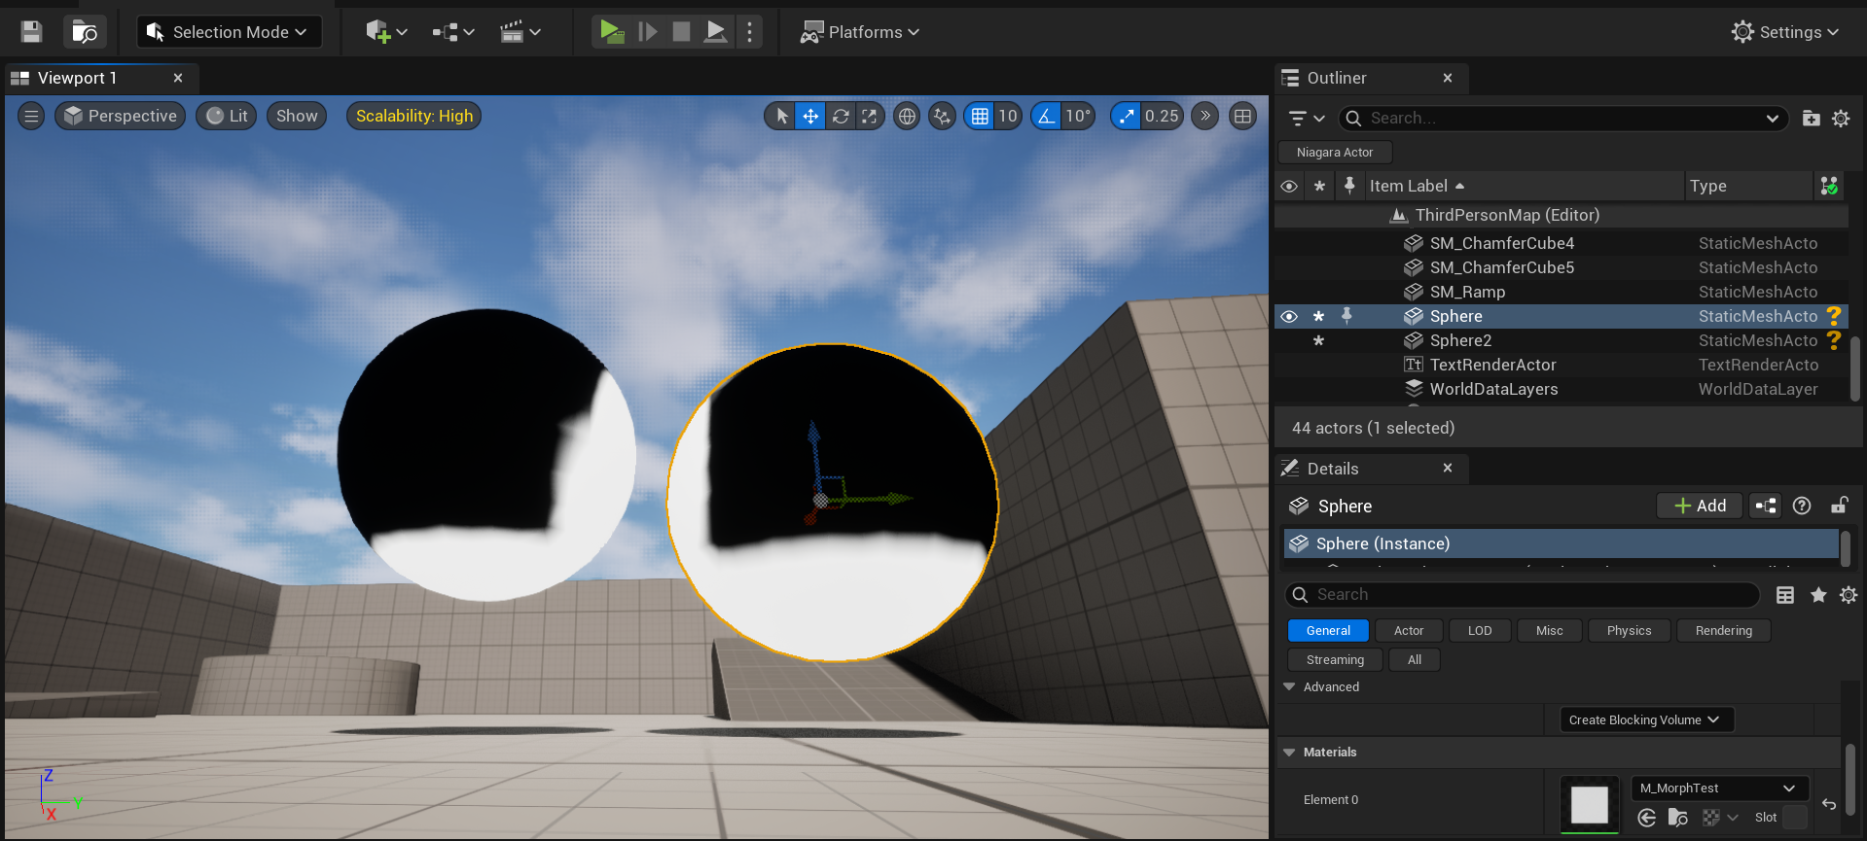Viewport: 1867px width, 841px height.
Task: Select the translate (move) gizmo tool
Action: (809, 117)
